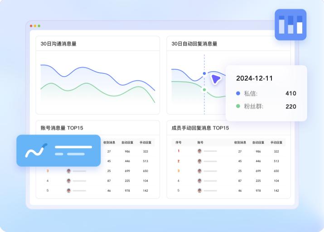Select the green data point on auto-reply chart

pyautogui.click(x=204, y=90)
